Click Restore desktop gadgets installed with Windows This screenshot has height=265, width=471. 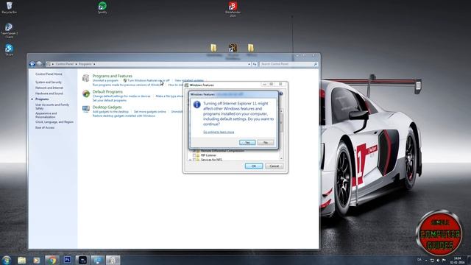pyautogui.click(x=124, y=116)
